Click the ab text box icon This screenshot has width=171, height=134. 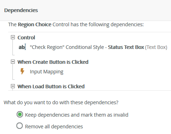(x=22, y=47)
